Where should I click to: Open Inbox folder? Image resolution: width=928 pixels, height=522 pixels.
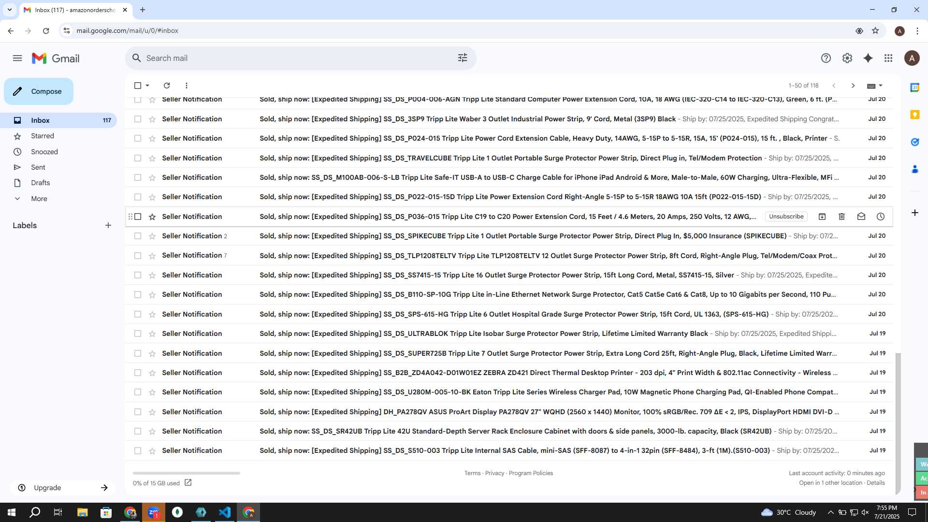[58, 120]
